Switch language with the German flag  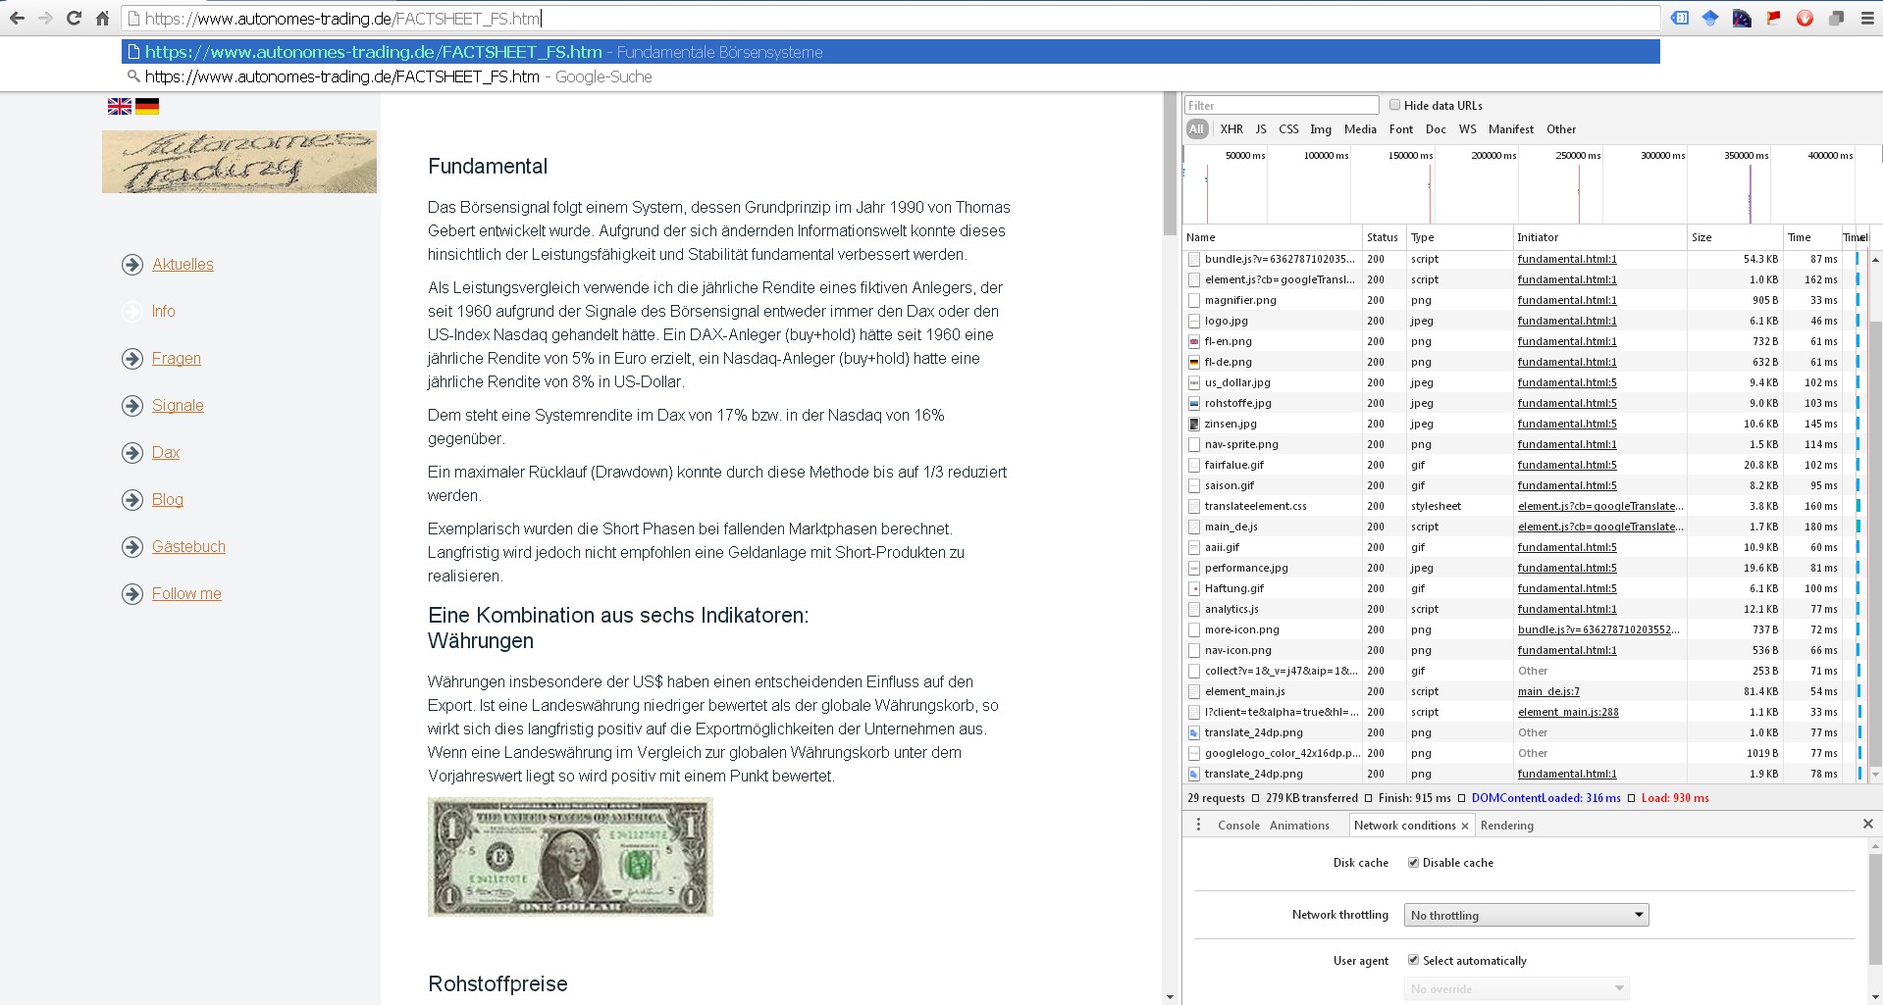pos(147,107)
